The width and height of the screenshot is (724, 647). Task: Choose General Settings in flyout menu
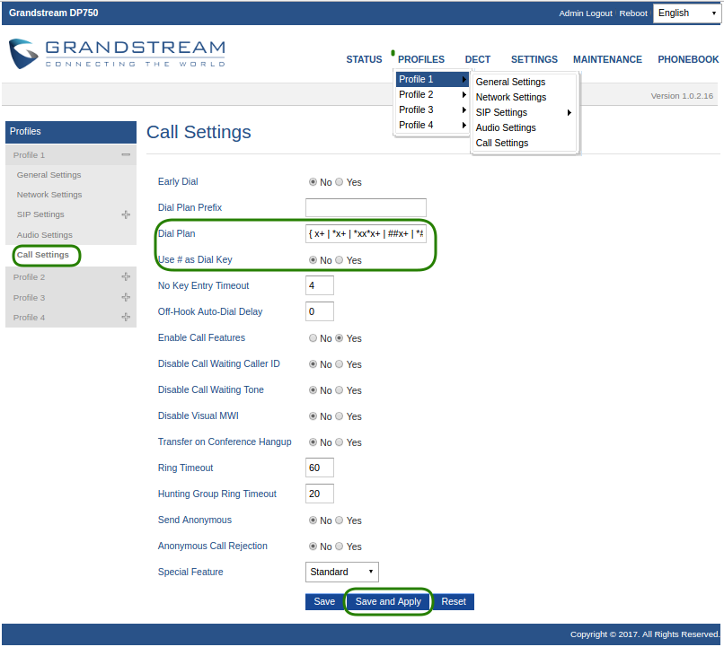point(510,82)
